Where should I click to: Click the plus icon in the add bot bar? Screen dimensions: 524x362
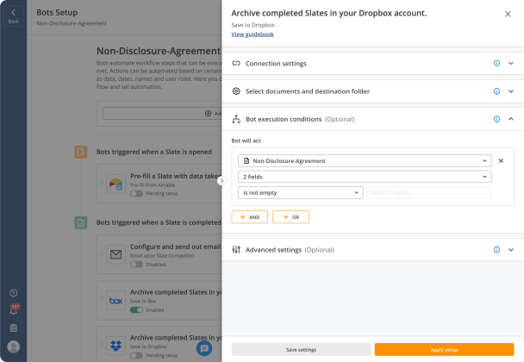[208, 113]
